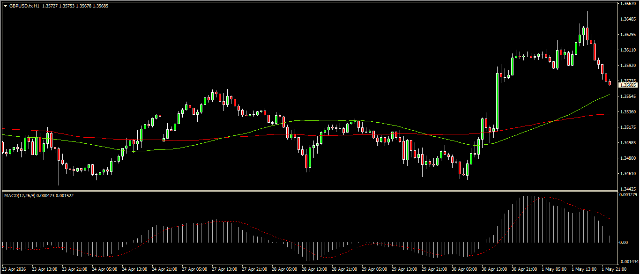Click the 27 Apr 21:00 time label

pyautogui.click(x=254, y=270)
